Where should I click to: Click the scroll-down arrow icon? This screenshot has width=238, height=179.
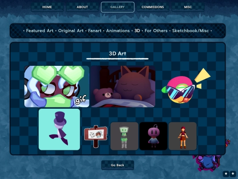[233, 174]
